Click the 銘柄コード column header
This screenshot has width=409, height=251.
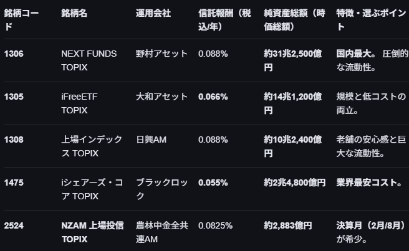[21, 19]
